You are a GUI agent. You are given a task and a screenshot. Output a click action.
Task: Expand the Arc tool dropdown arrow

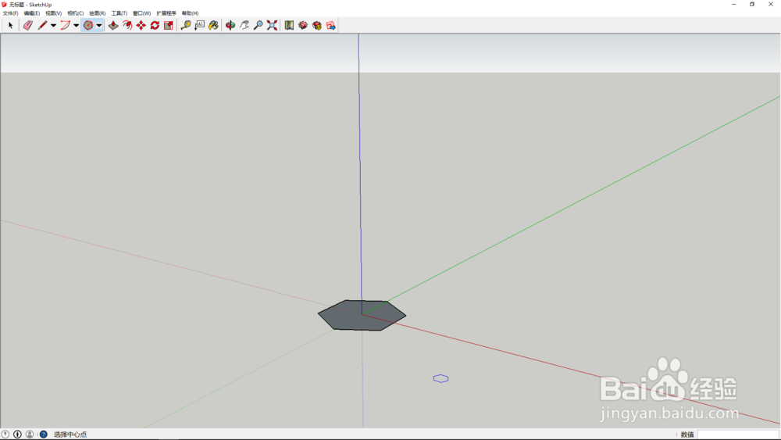point(77,26)
